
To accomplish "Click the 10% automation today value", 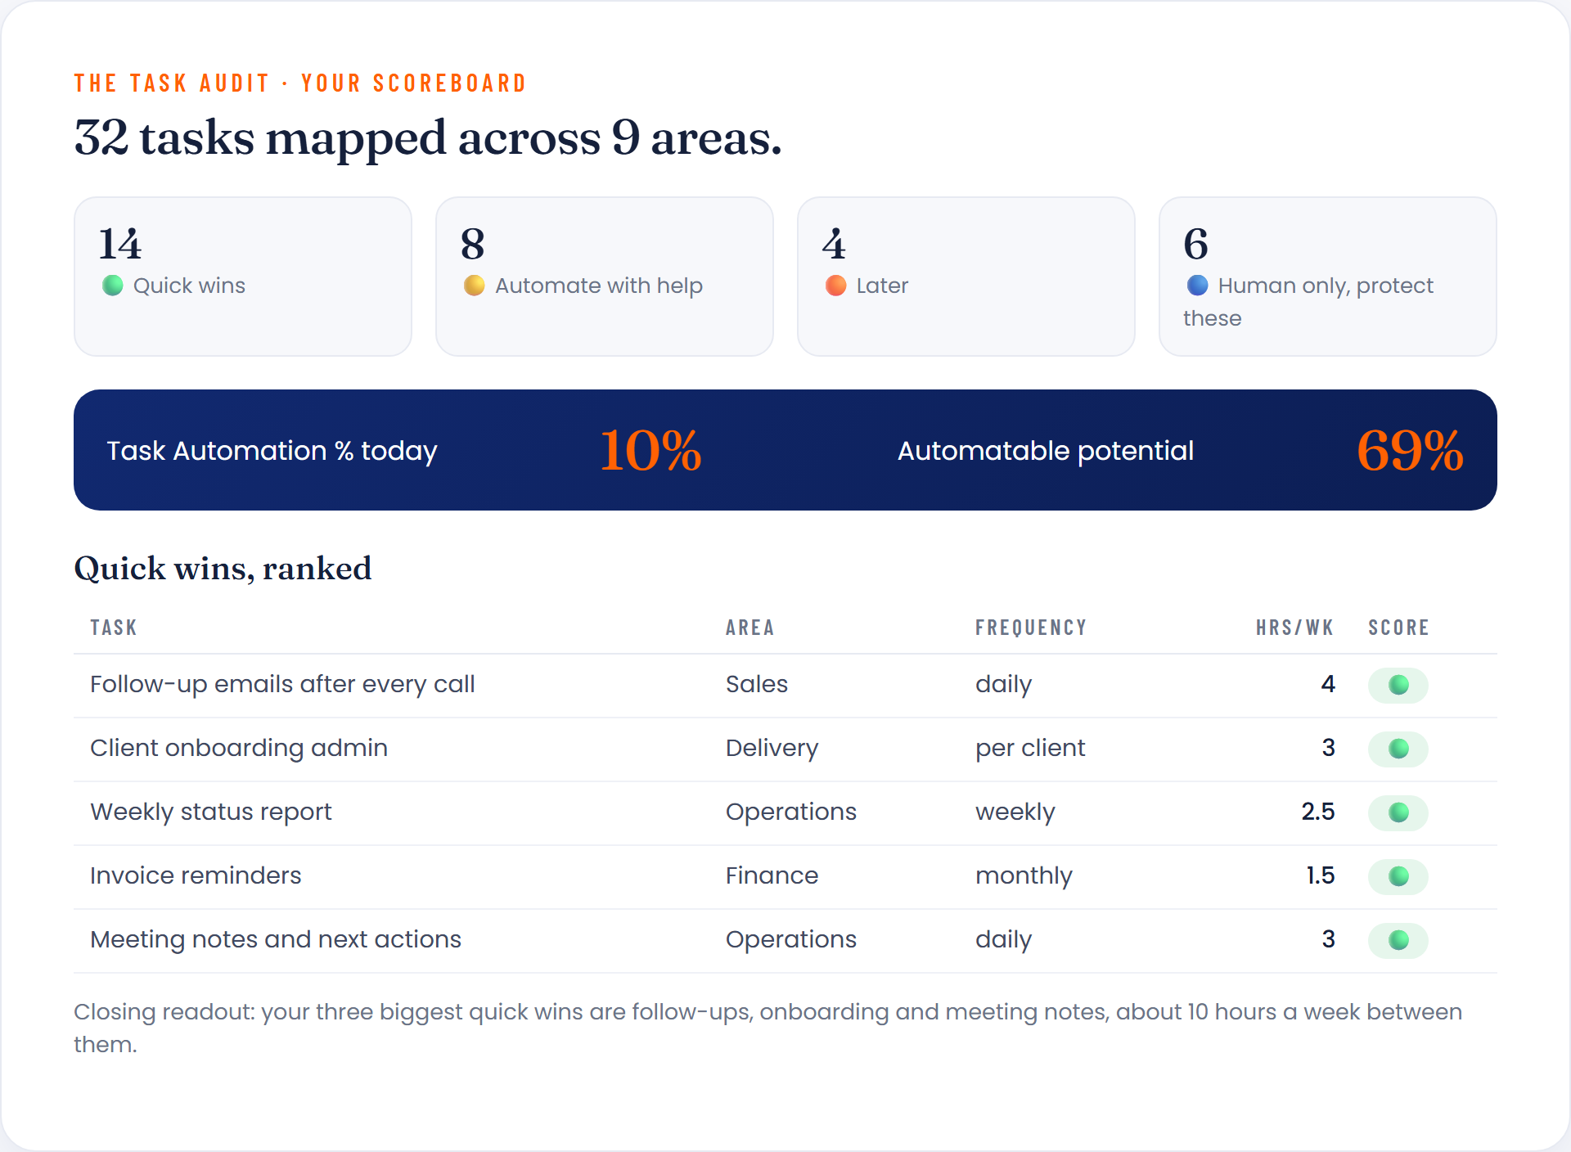I will (x=651, y=451).
